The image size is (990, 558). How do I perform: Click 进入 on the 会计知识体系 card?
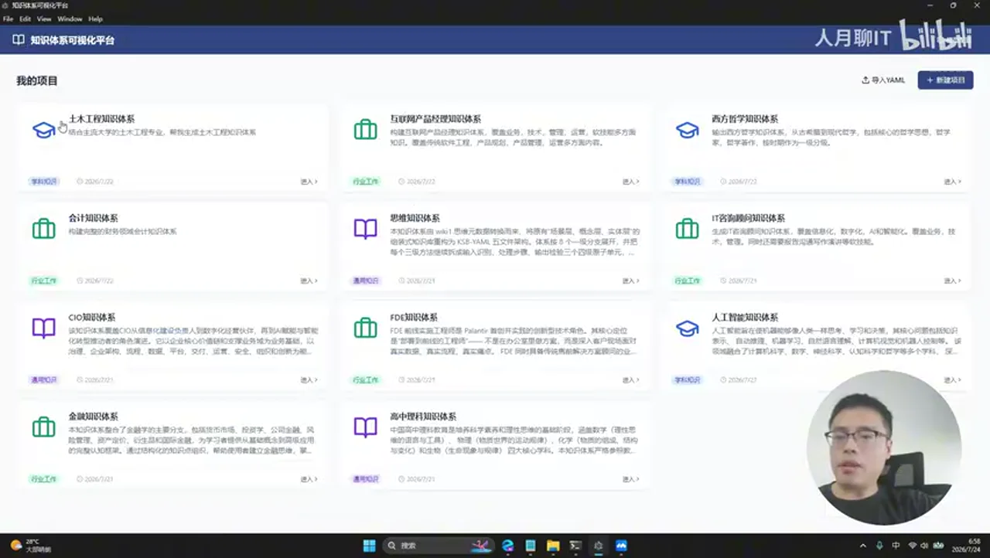click(309, 281)
